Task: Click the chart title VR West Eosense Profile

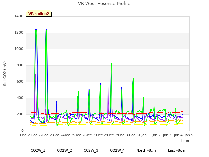Action: (x=104, y=3)
